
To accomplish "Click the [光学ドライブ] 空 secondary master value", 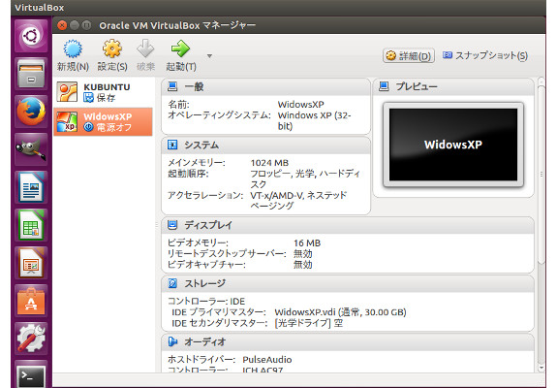I will pyautogui.click(x=309, y=323).
